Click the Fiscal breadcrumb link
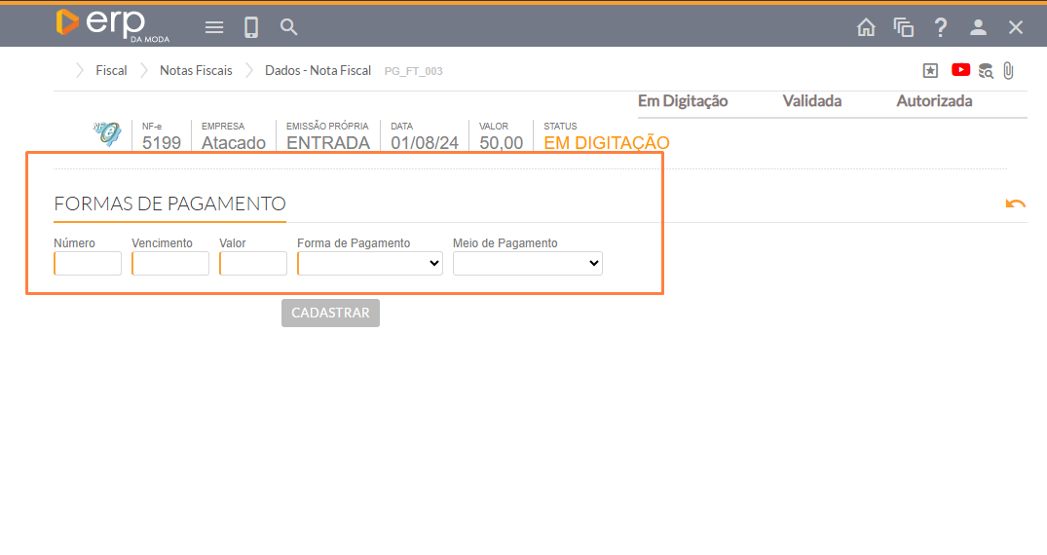 [x=111, y=70]
